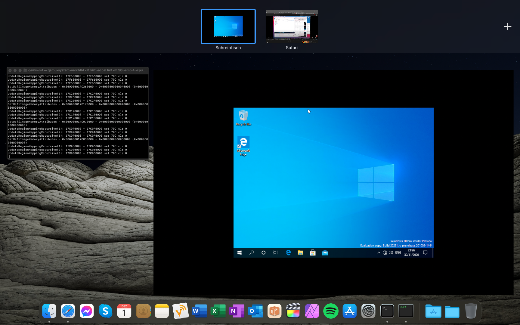Screen dimensions: 520x325
Task: Click the volume icon in the Windows tray
Action: (x=391, y=253)
